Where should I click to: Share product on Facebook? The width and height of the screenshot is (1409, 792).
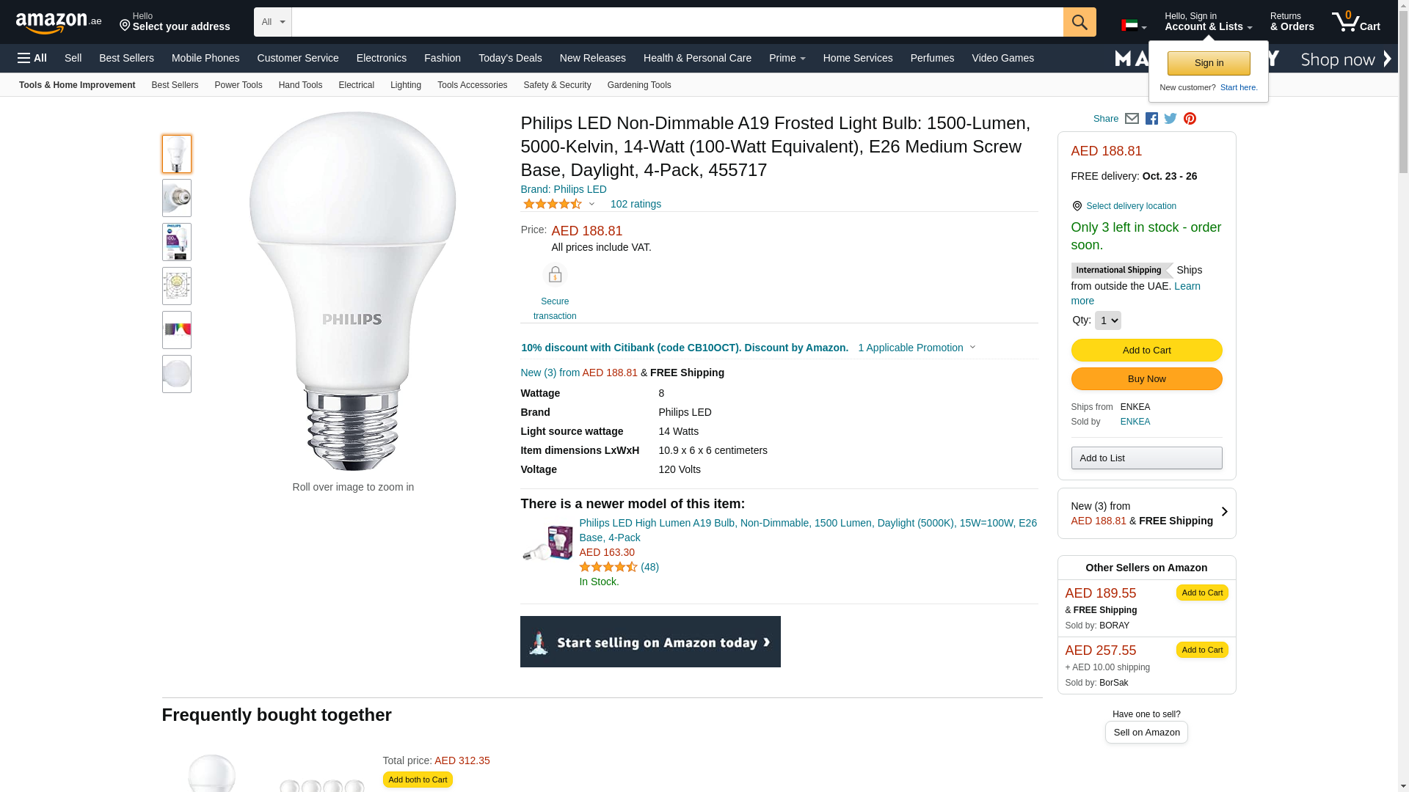click(1151, 119)
